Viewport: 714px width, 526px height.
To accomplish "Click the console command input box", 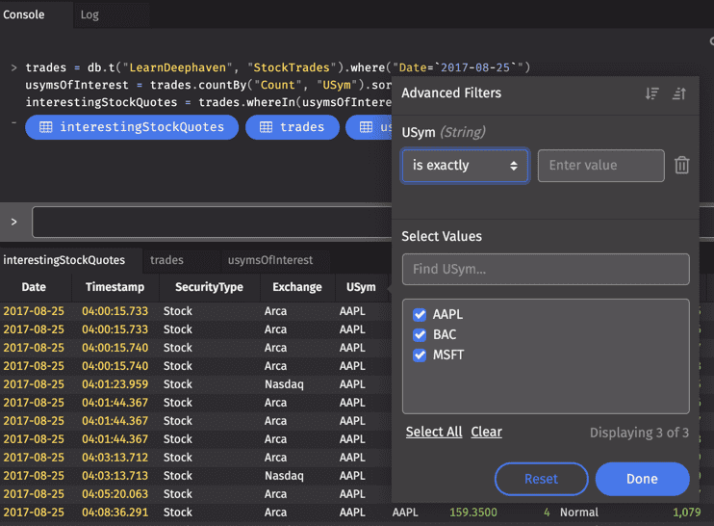I will (x=212, y=222).
